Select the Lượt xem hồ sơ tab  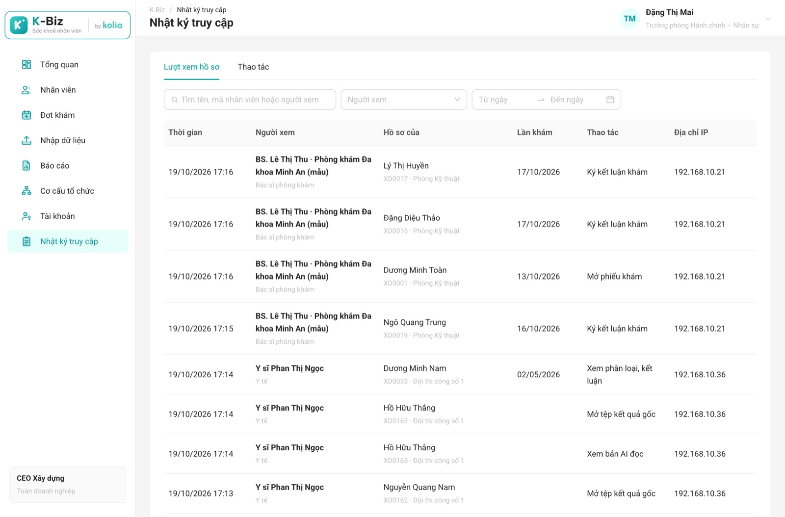click(x=191, y=67)
